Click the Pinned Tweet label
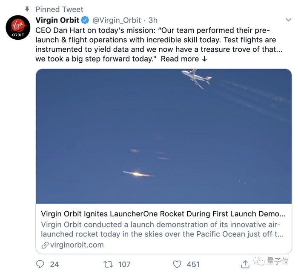Screen dimensions: 298x274 tap(59, 9)
